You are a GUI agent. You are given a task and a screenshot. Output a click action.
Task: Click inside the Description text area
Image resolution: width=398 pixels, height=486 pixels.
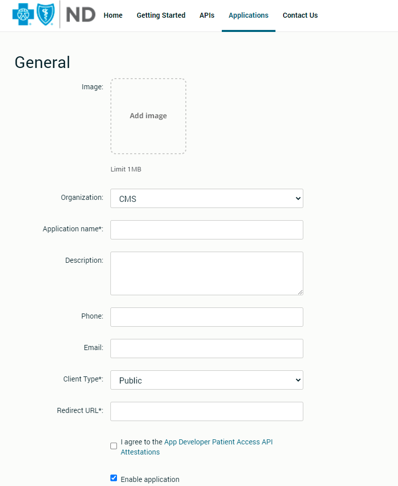pos(207,273)
